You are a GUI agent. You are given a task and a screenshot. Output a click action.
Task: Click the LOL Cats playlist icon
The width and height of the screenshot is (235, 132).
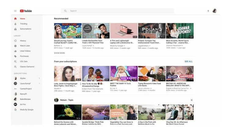coord(15,62)
